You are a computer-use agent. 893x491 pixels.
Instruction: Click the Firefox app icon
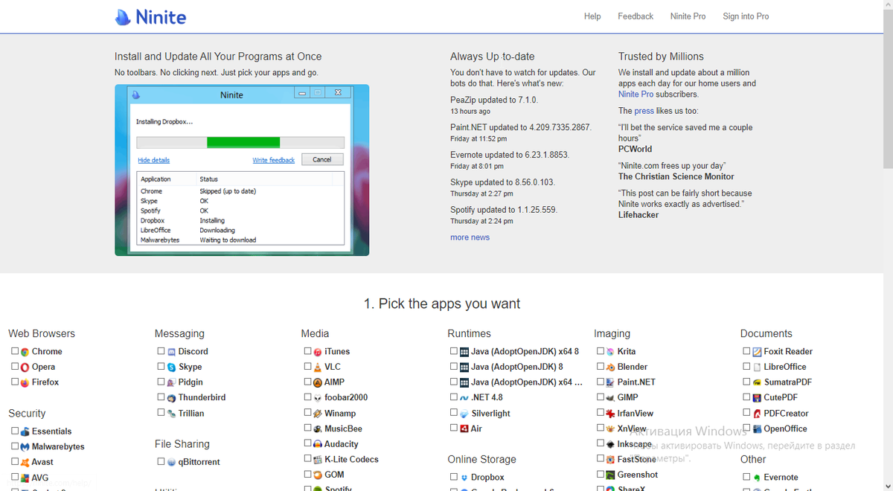pos(25,382)
